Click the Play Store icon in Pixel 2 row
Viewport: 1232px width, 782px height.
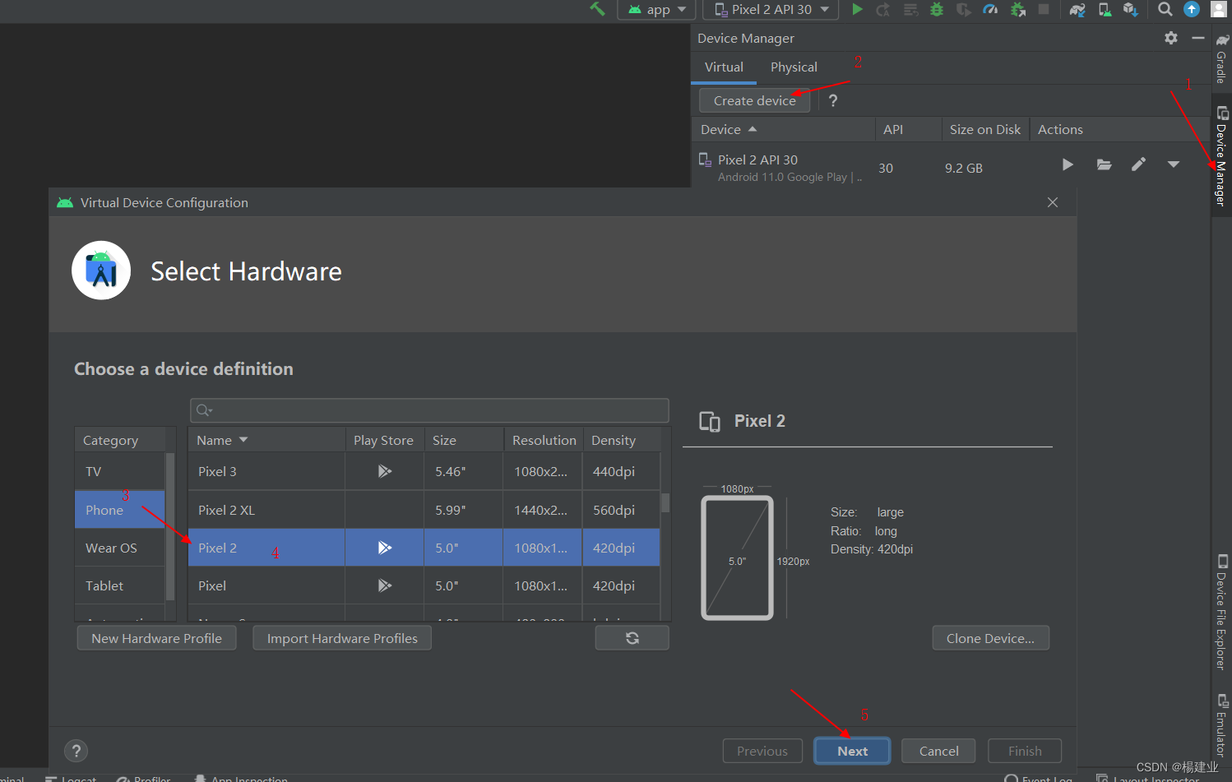click(x=384, y=548)
